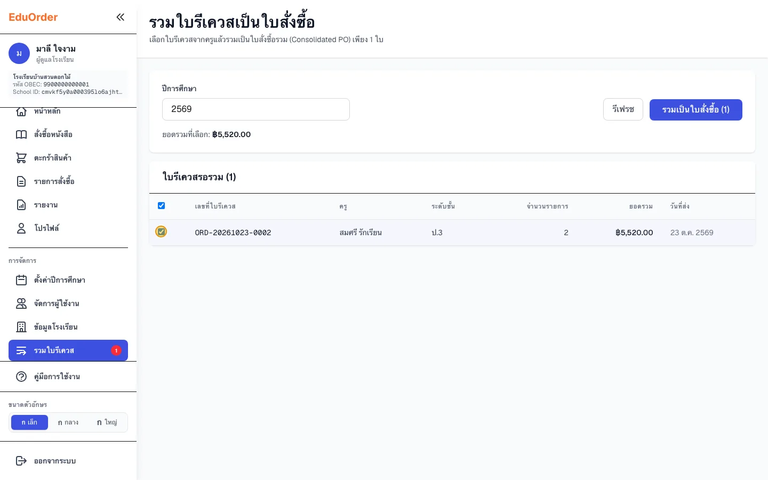Image resolution: width=768 pixels, height=480 pixels.
Task: Open คู่มือการใช้งาน link
Action: click(x=68, y=377)
